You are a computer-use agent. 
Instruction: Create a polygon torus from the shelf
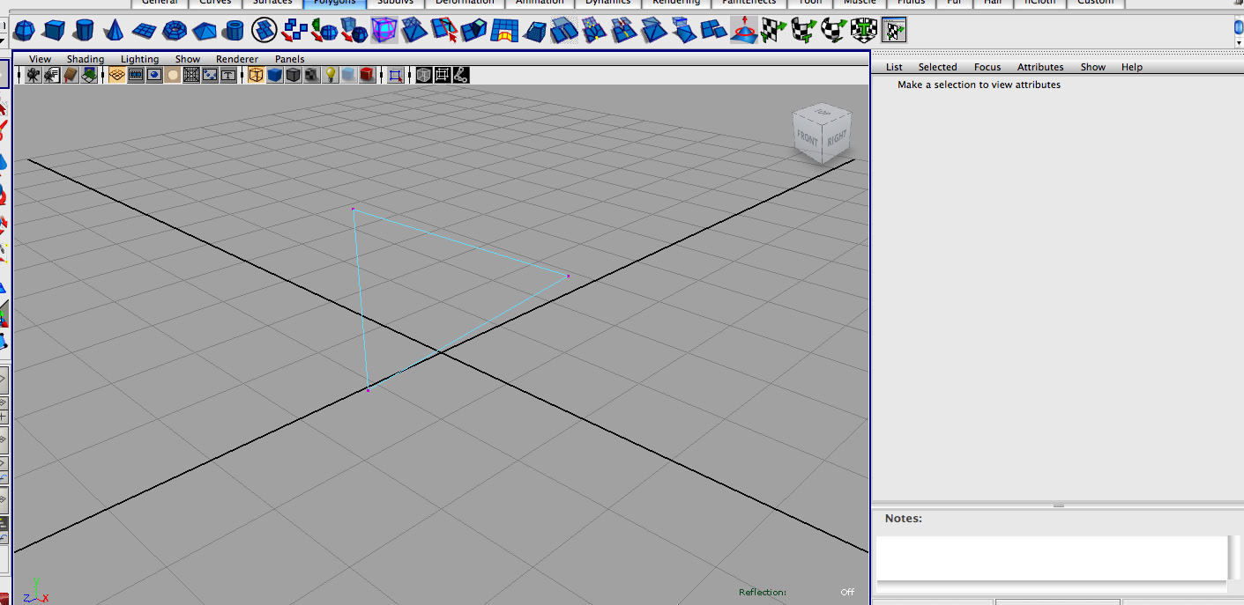coord(174,32)
